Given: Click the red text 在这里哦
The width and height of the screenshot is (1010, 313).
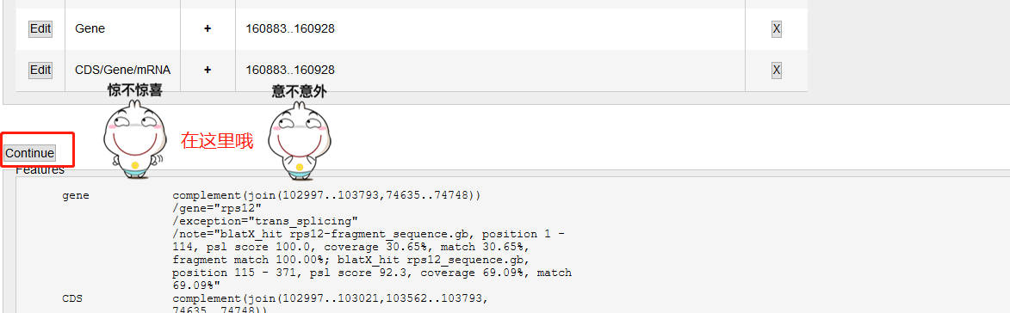Looking at the screenshot, I should [x=217, y=141].
